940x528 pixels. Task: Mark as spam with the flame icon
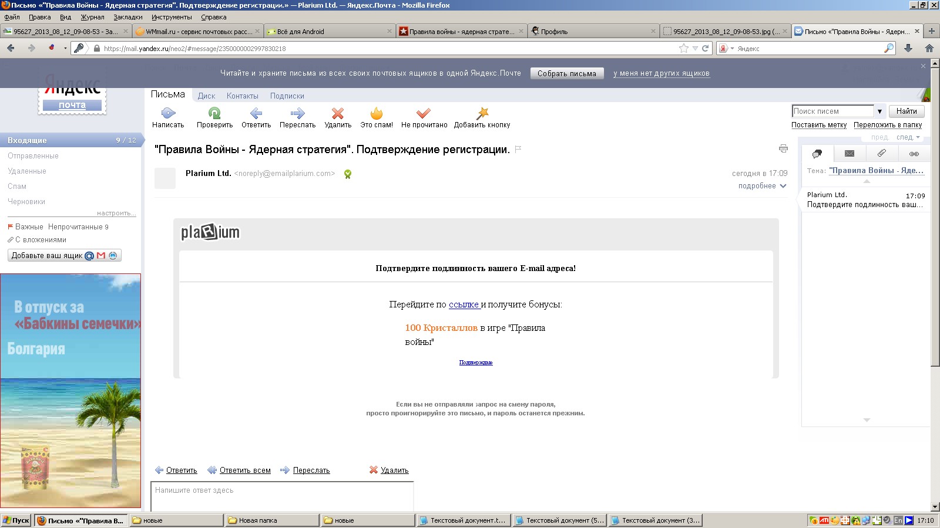377,113
